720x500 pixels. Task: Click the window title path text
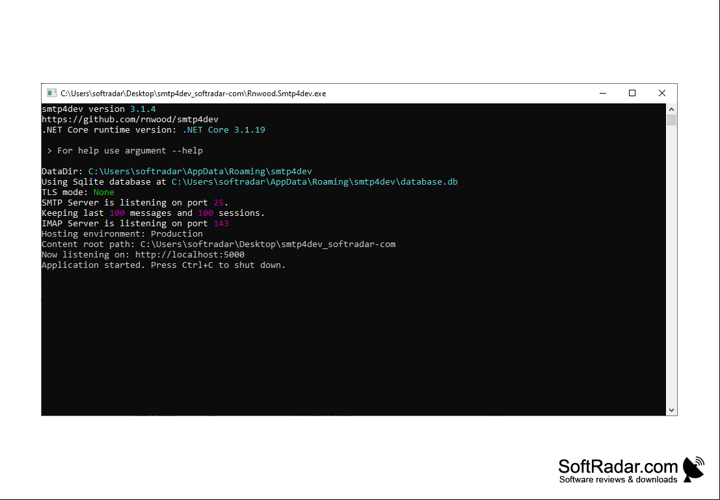(193, 94)
